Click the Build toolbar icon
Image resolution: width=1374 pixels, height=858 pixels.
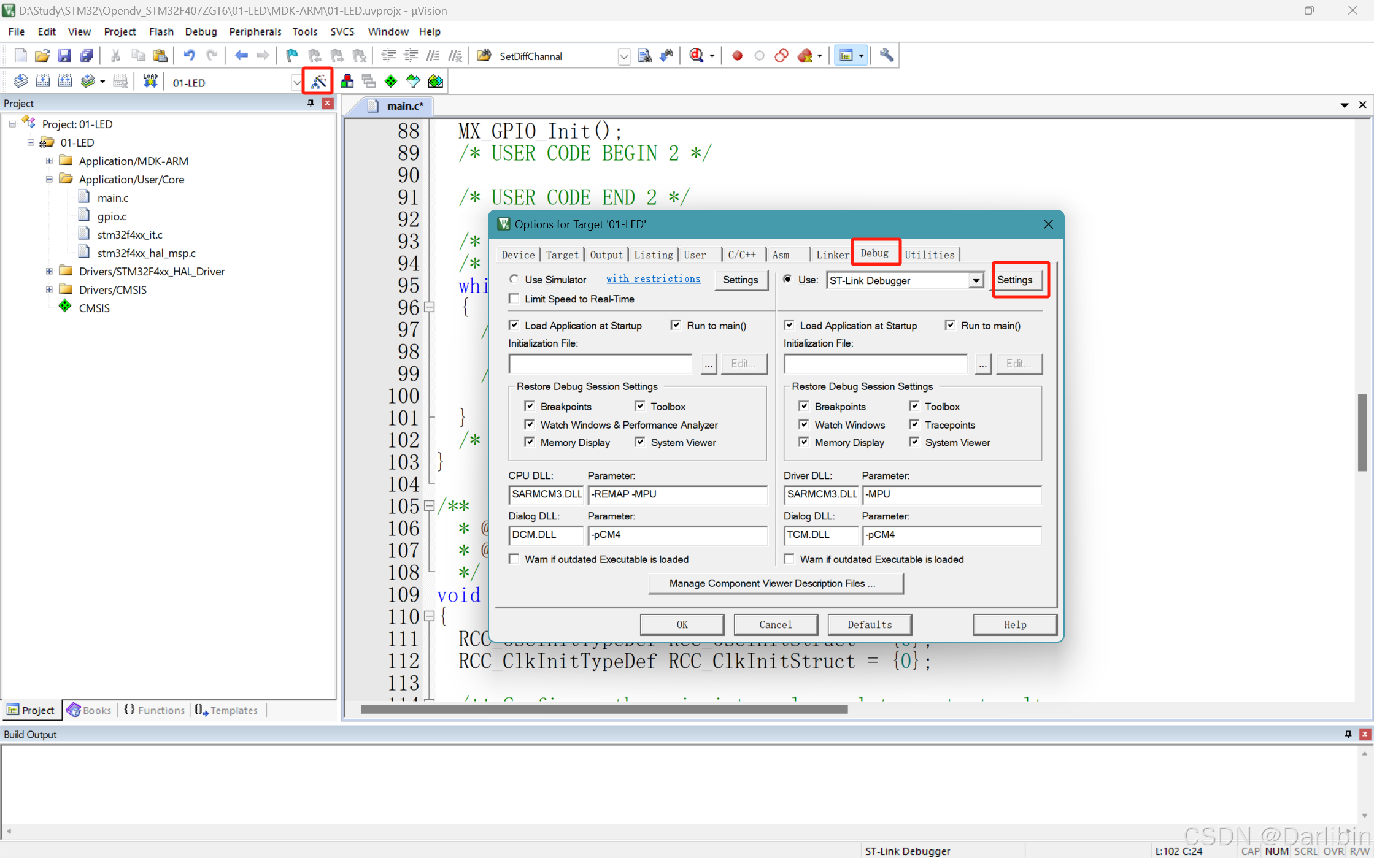[x=42, y=80]
